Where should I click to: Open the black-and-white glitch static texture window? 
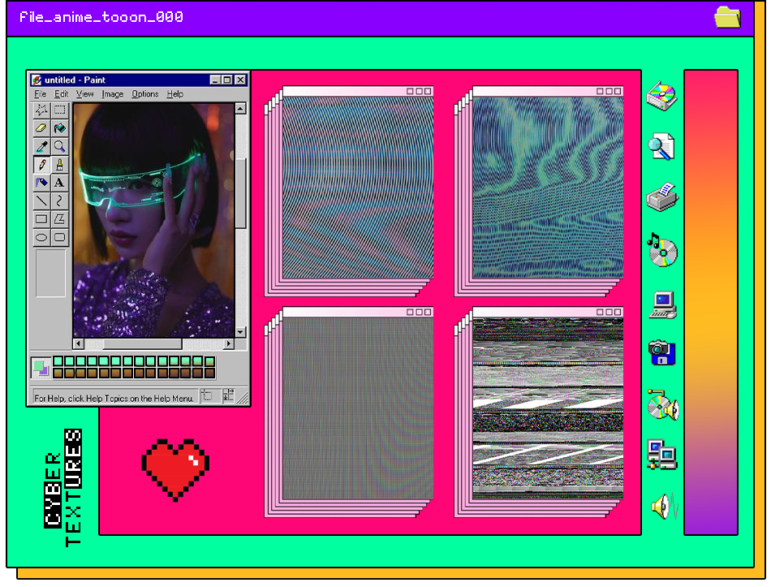[x=548, y=404]
